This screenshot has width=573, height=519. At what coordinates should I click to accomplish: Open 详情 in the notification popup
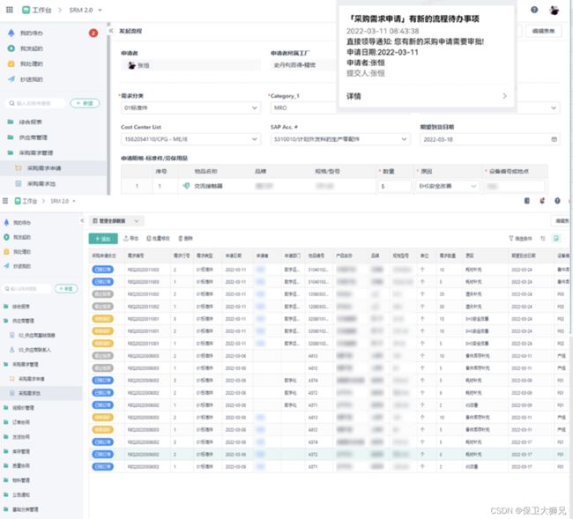point(427,96)
